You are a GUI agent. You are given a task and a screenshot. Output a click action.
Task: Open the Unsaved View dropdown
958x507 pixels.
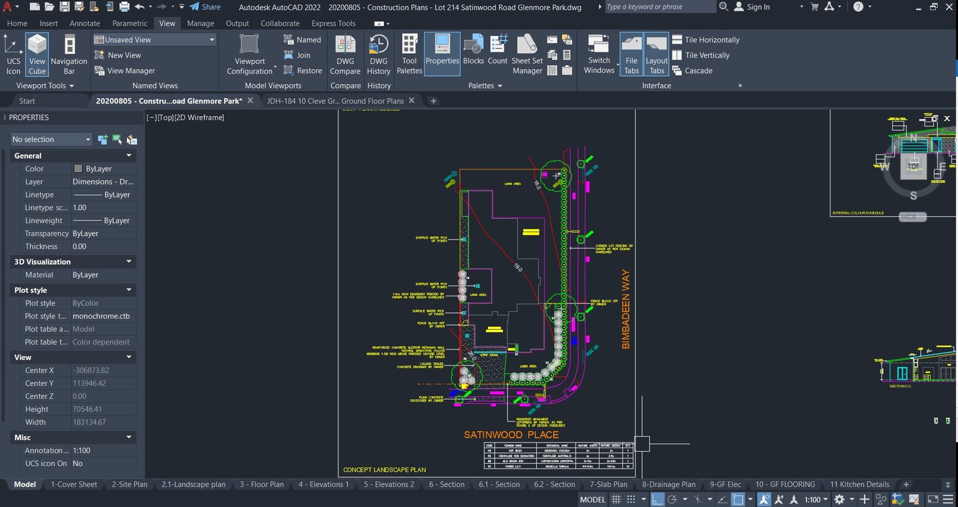155,40
